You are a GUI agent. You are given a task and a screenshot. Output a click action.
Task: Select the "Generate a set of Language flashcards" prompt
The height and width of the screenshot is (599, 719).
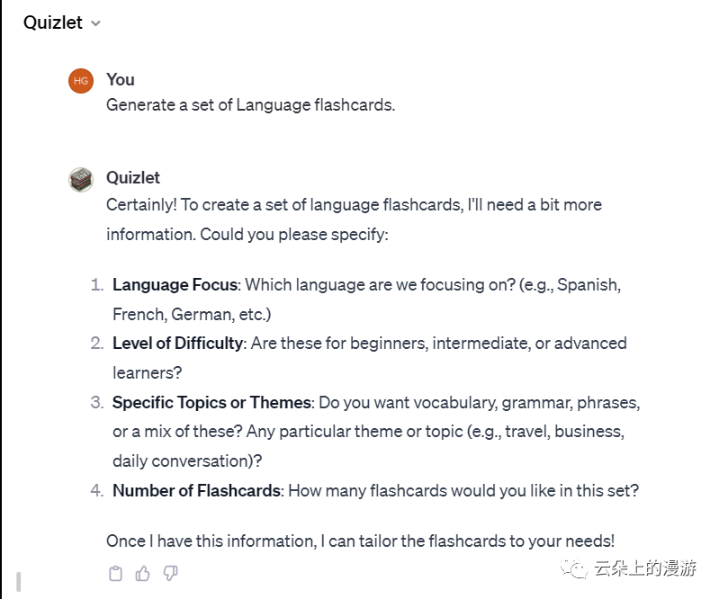250,105
